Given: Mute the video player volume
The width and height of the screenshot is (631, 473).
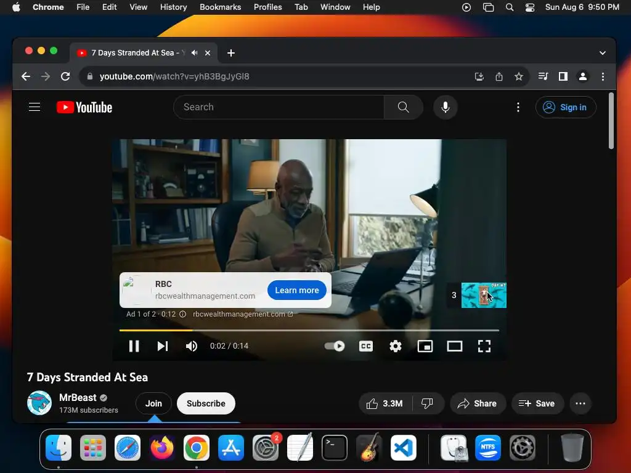Looking at the screenshot, I should point(192,346).
